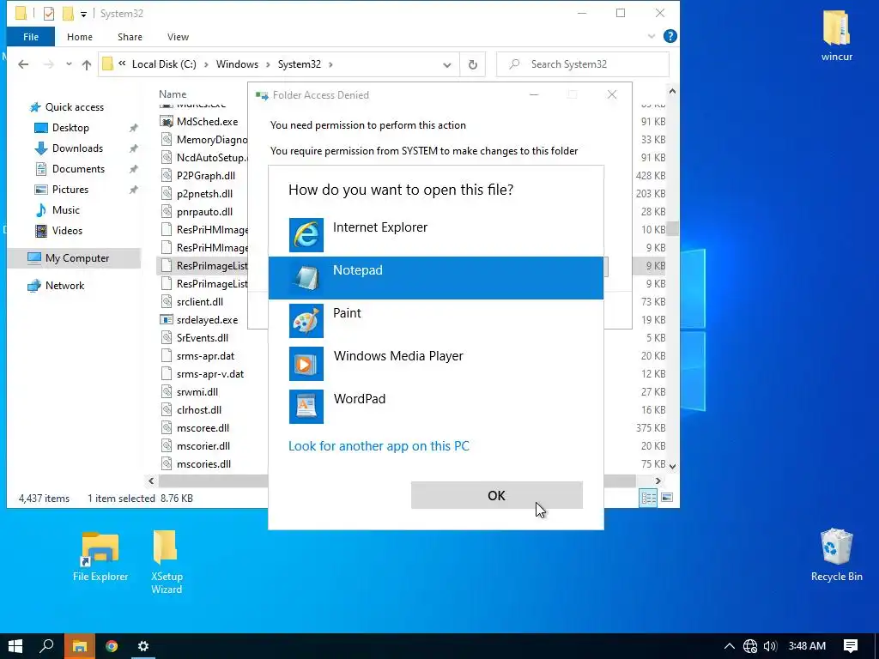Switch to the Home ribbon tab
Viewport: 879px width, 659px height.
80,37
